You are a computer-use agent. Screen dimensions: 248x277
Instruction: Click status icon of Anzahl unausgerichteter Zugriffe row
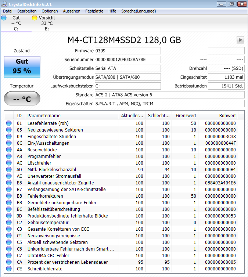tap(9, 183)
